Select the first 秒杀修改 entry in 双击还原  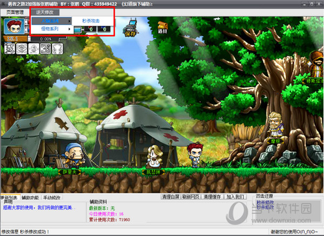[265, 202]
